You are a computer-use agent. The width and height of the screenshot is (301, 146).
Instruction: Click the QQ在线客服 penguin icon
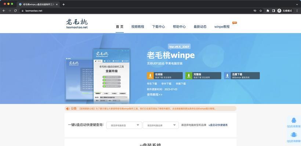pos(294,120)
